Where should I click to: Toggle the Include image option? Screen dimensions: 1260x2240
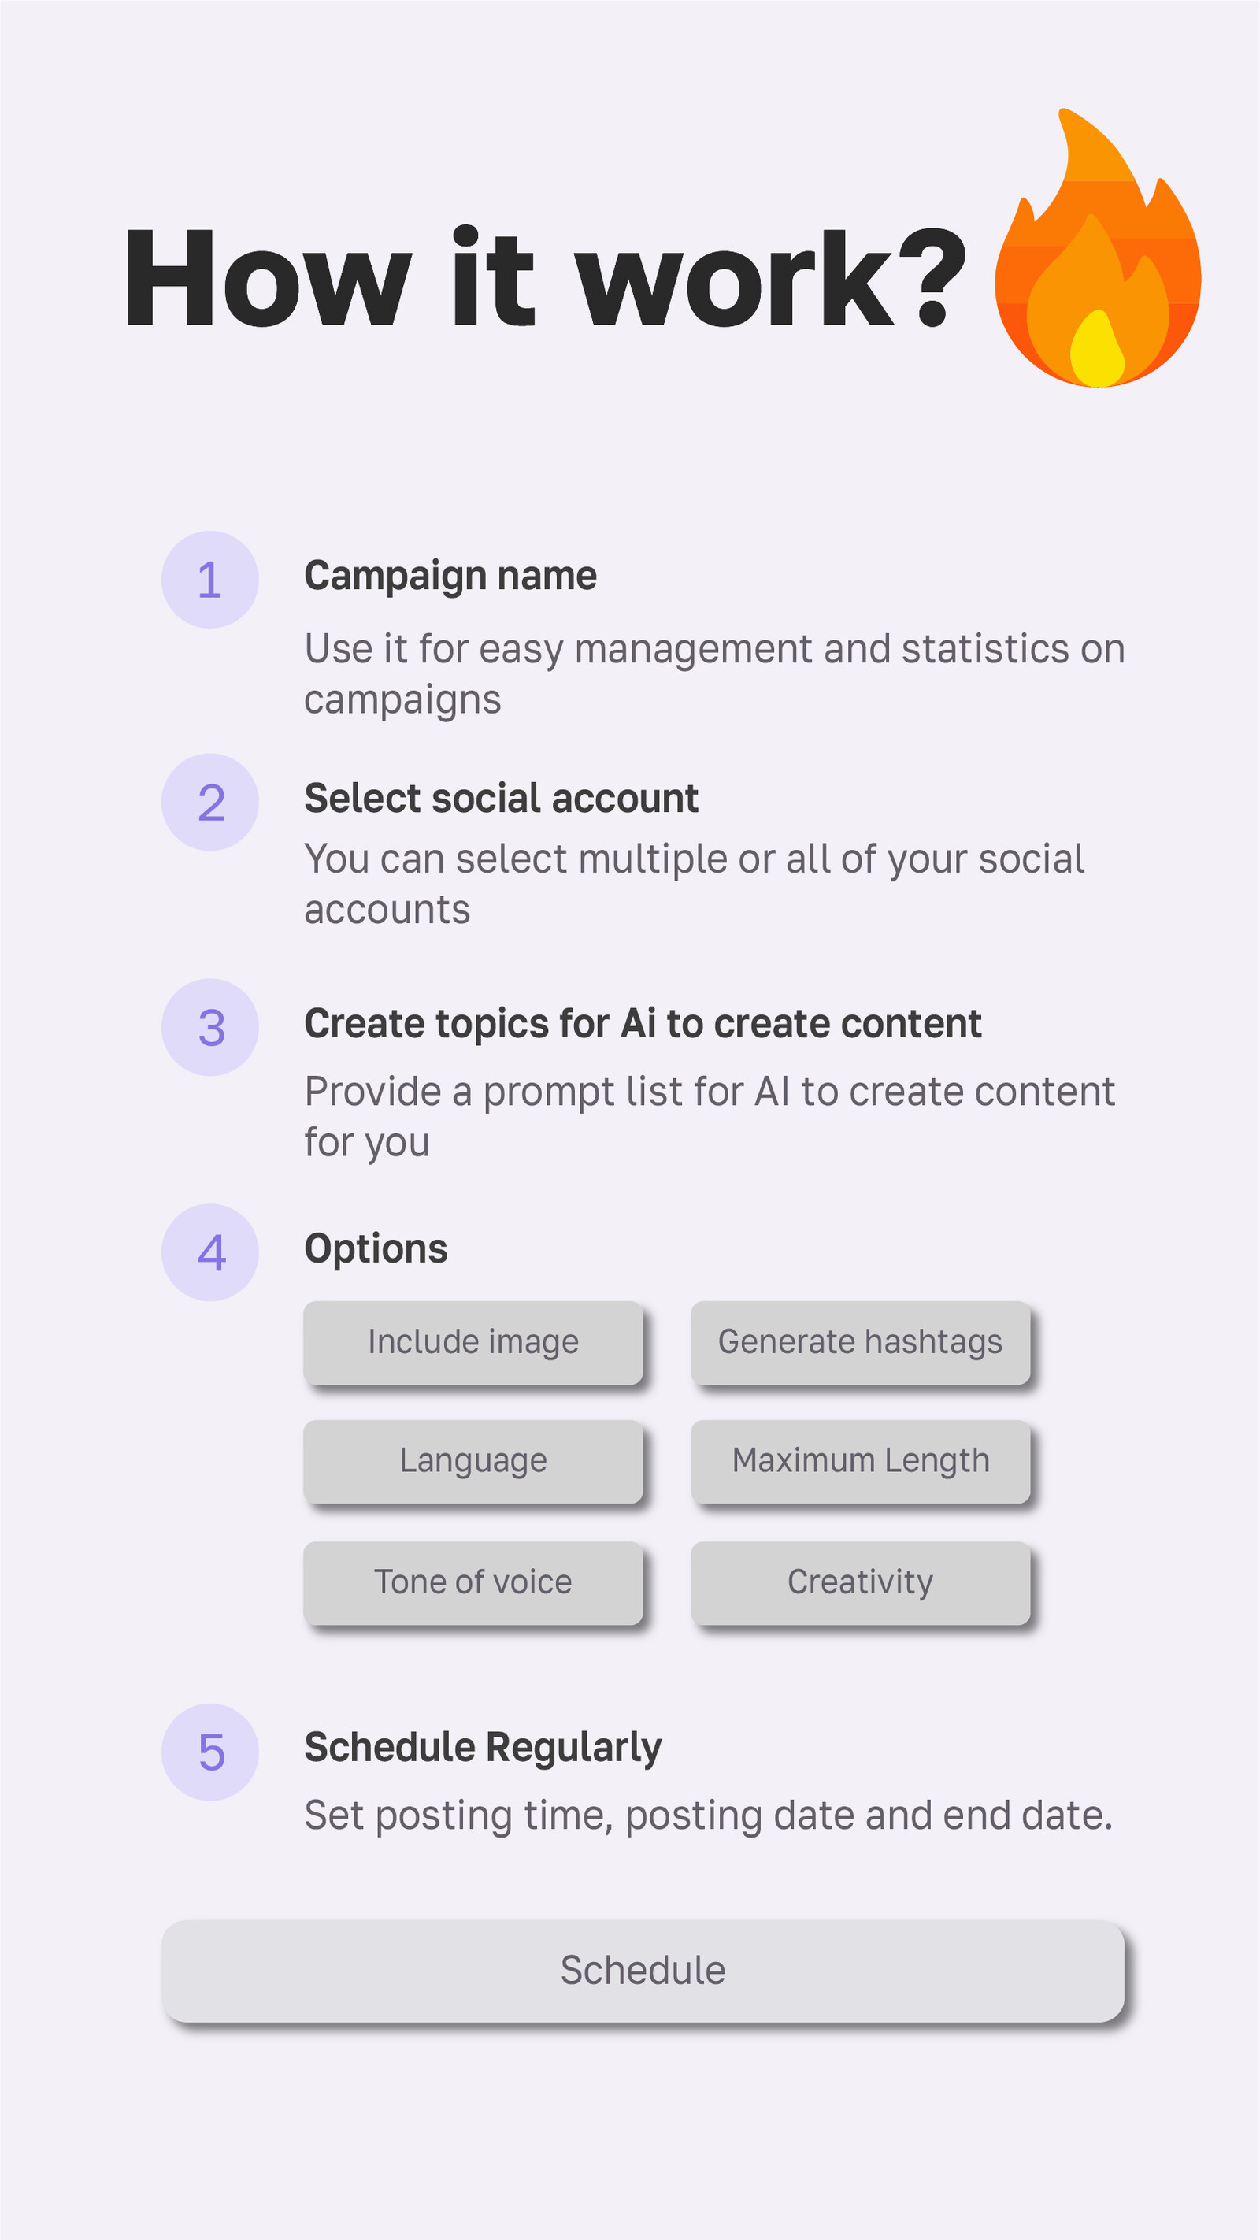pos(473,1343)
